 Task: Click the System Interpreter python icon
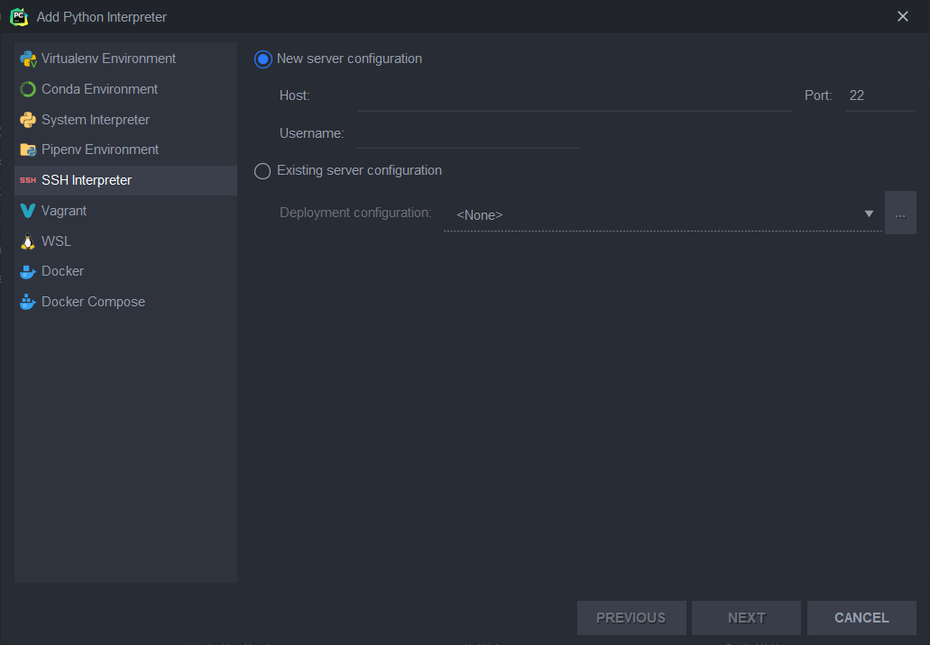(x=27, y=120)
